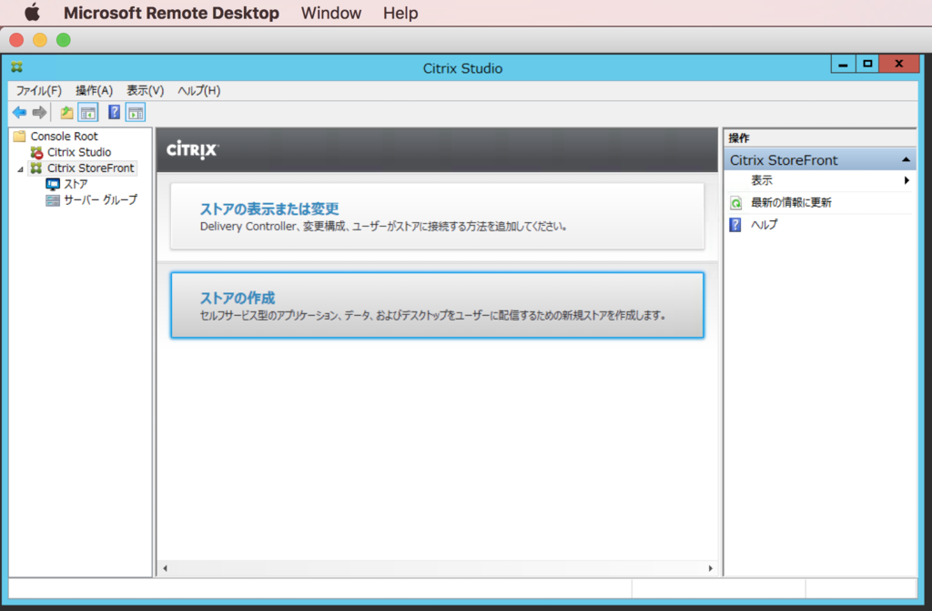The width and height of the screenshot is (932, 611).
Task: Select Citrix Studio in the tree
Action: (79, 152)
